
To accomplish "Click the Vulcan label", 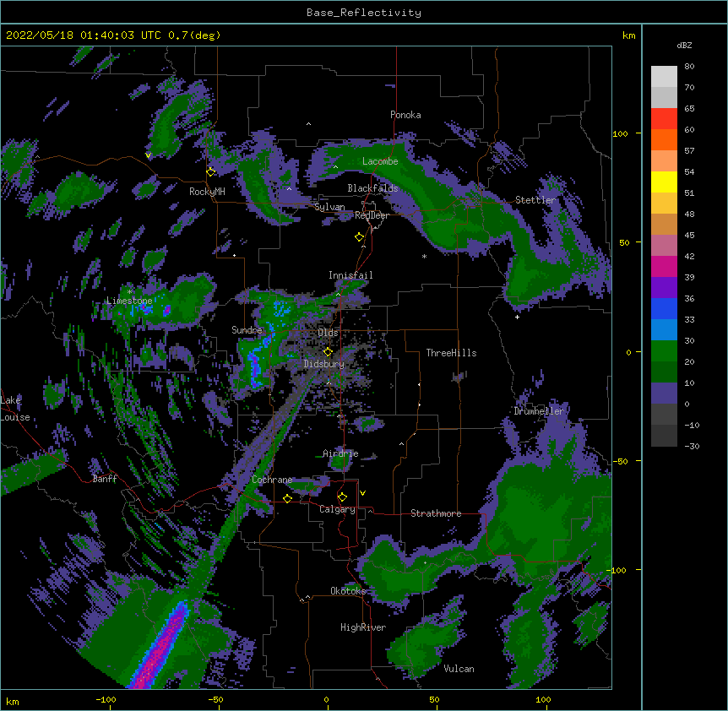I will (x=459, y=669).
